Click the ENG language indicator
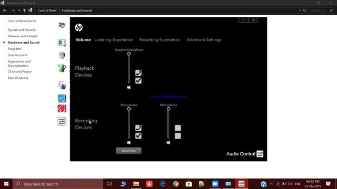337x189 pixels. (x=298, y=184)
